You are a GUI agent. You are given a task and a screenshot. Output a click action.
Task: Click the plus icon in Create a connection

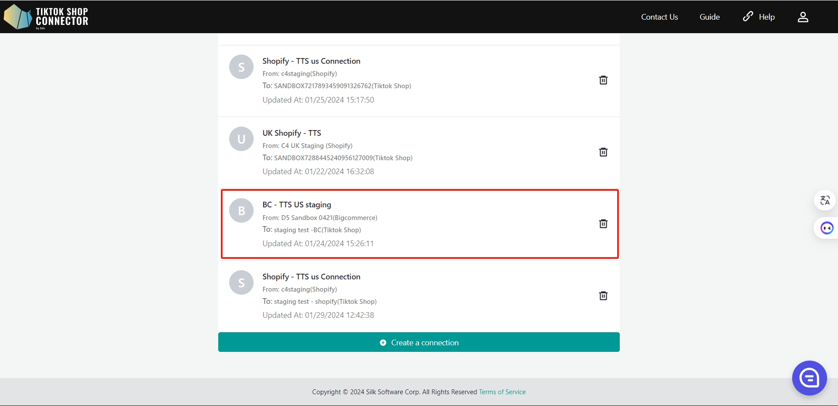point(383,343)
